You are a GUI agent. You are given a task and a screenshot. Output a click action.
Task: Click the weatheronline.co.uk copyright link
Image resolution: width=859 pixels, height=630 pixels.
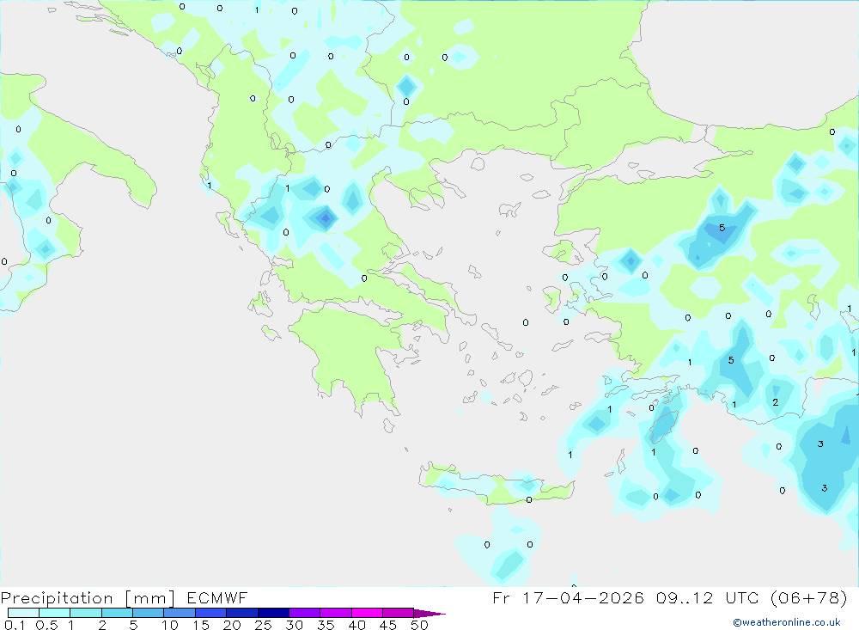tap(787, 622)
